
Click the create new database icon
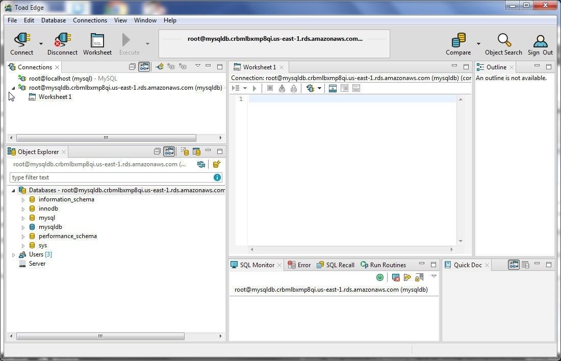[x=216, y=164]
